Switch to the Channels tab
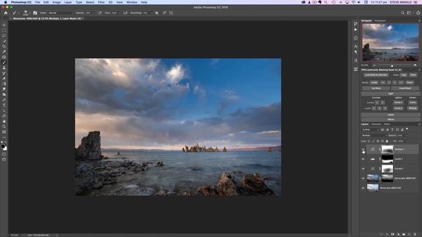Screen dimensions: 422x237 tap(376, 124)
